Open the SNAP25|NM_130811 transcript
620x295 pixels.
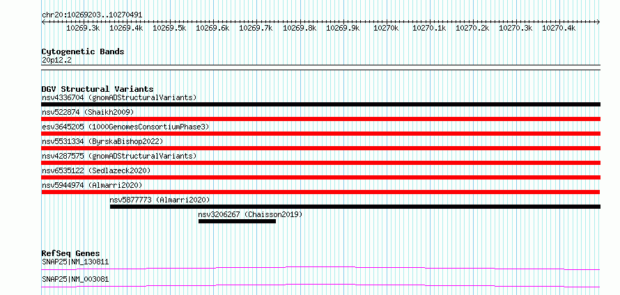[75, 262]
